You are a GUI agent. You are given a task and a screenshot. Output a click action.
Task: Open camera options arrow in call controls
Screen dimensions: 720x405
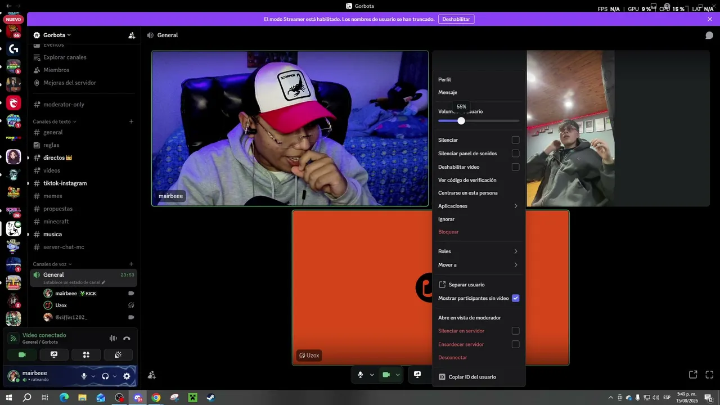pos(398,375)
